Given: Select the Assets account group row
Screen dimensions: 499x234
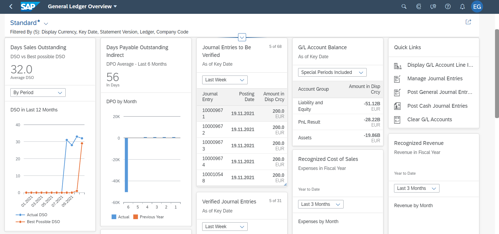Looking at the screenshot, I should (x=338, y=138).
